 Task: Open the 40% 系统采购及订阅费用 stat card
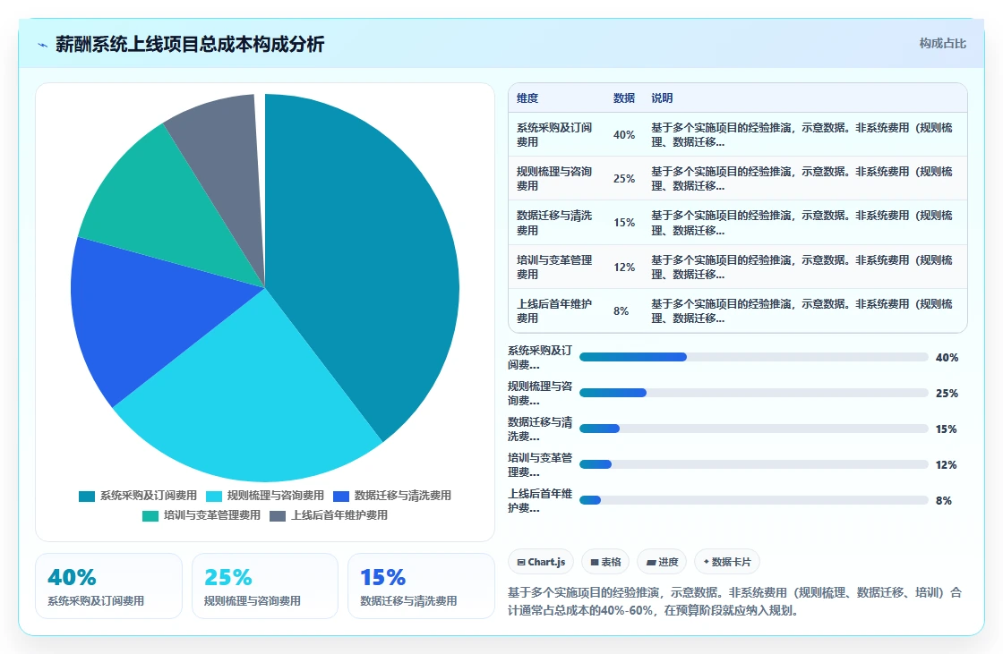coord(108,586)
